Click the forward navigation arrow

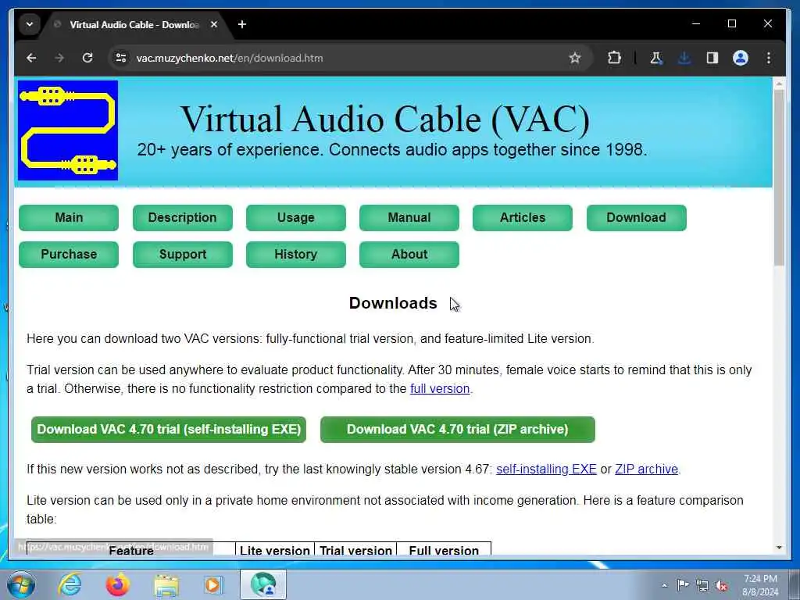coord(59,58)
